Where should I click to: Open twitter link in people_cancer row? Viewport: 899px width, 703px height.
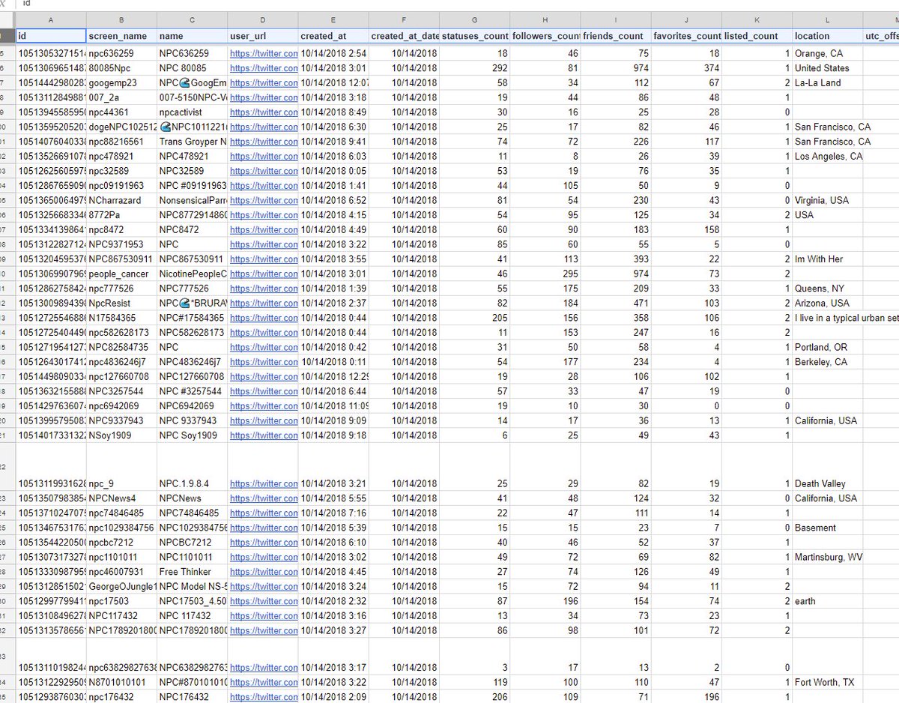pyautogui.click(x=264, y=274)
